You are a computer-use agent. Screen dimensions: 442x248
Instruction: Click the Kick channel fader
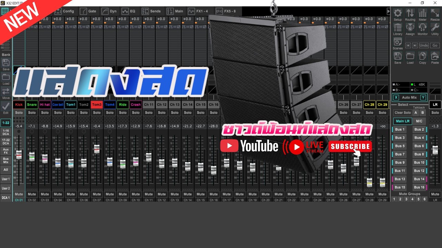(x=19, y=155)
